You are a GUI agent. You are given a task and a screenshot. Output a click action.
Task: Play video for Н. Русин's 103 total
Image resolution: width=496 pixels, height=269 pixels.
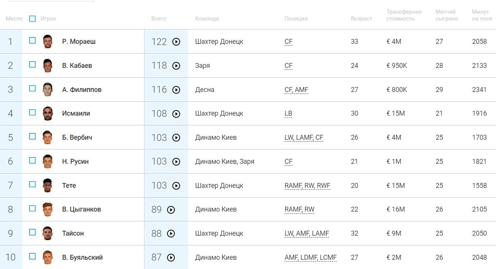(176, 162)
